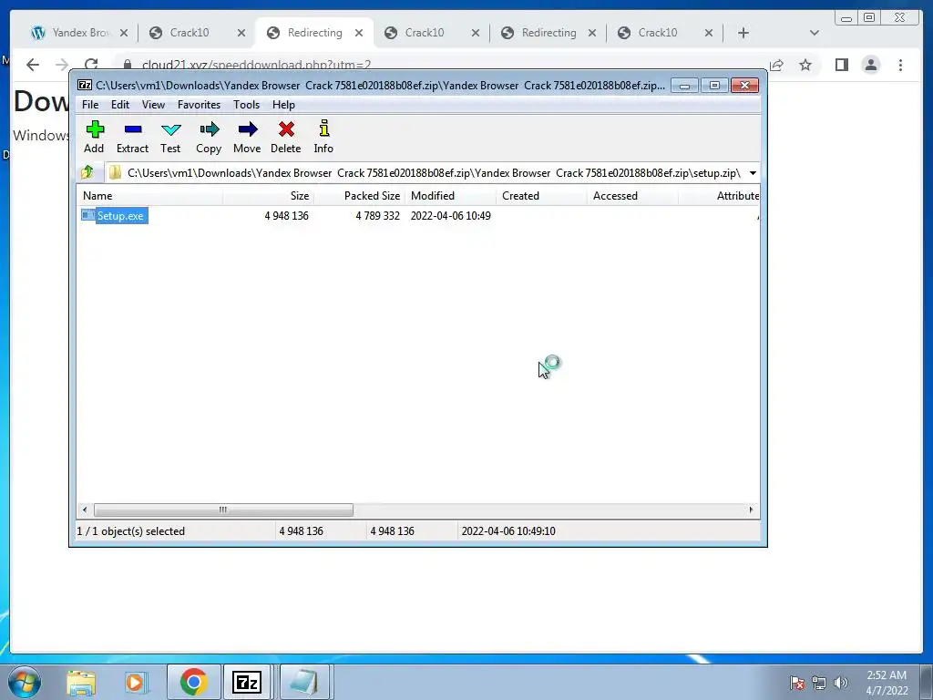Click the 2022-04-06 10:49 modified cell

point(450,215)
